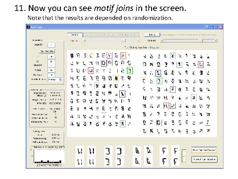Select the yellow-boxed glyph in the left page's fourth row

pyautogui.click(x=116, y=78)
